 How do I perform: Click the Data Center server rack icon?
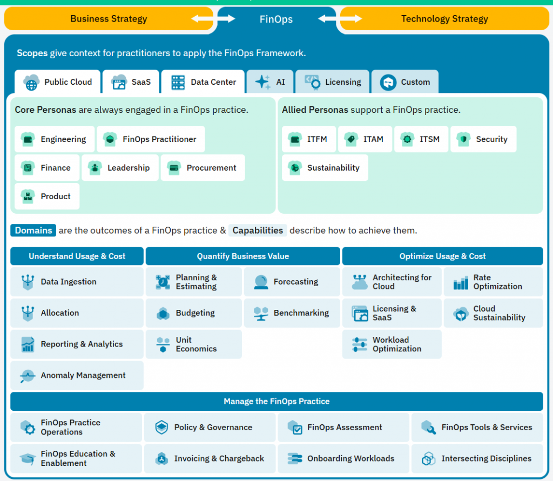coord(178,83)
